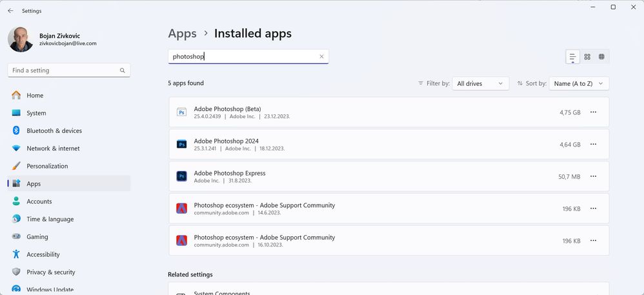Click the Find a setting search field

(x=69, y=70)
